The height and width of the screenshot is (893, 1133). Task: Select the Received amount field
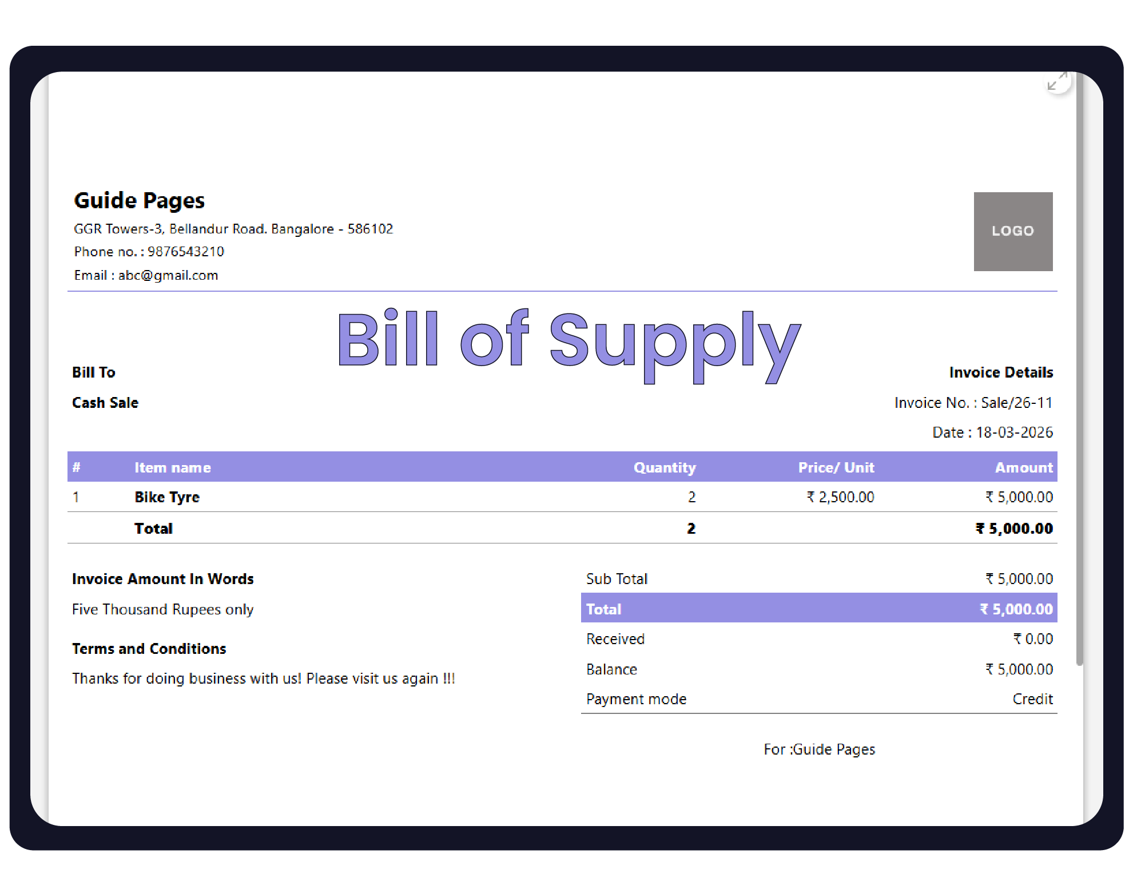pos(1033,638)
